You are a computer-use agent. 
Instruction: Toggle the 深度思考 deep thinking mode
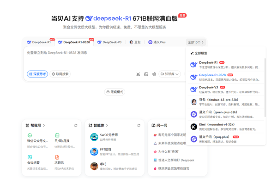click(x=37, y=74)
